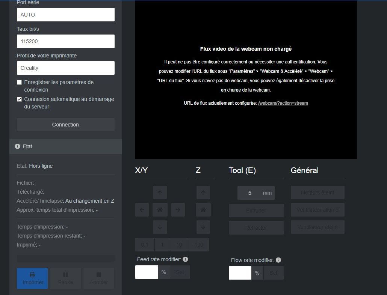Jog Y axis down arrow
Screen dimensions: 387x295
pos(160,227)
